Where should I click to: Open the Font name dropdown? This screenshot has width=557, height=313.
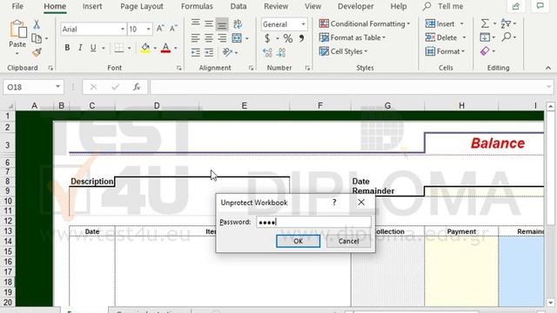coord(122,29)
